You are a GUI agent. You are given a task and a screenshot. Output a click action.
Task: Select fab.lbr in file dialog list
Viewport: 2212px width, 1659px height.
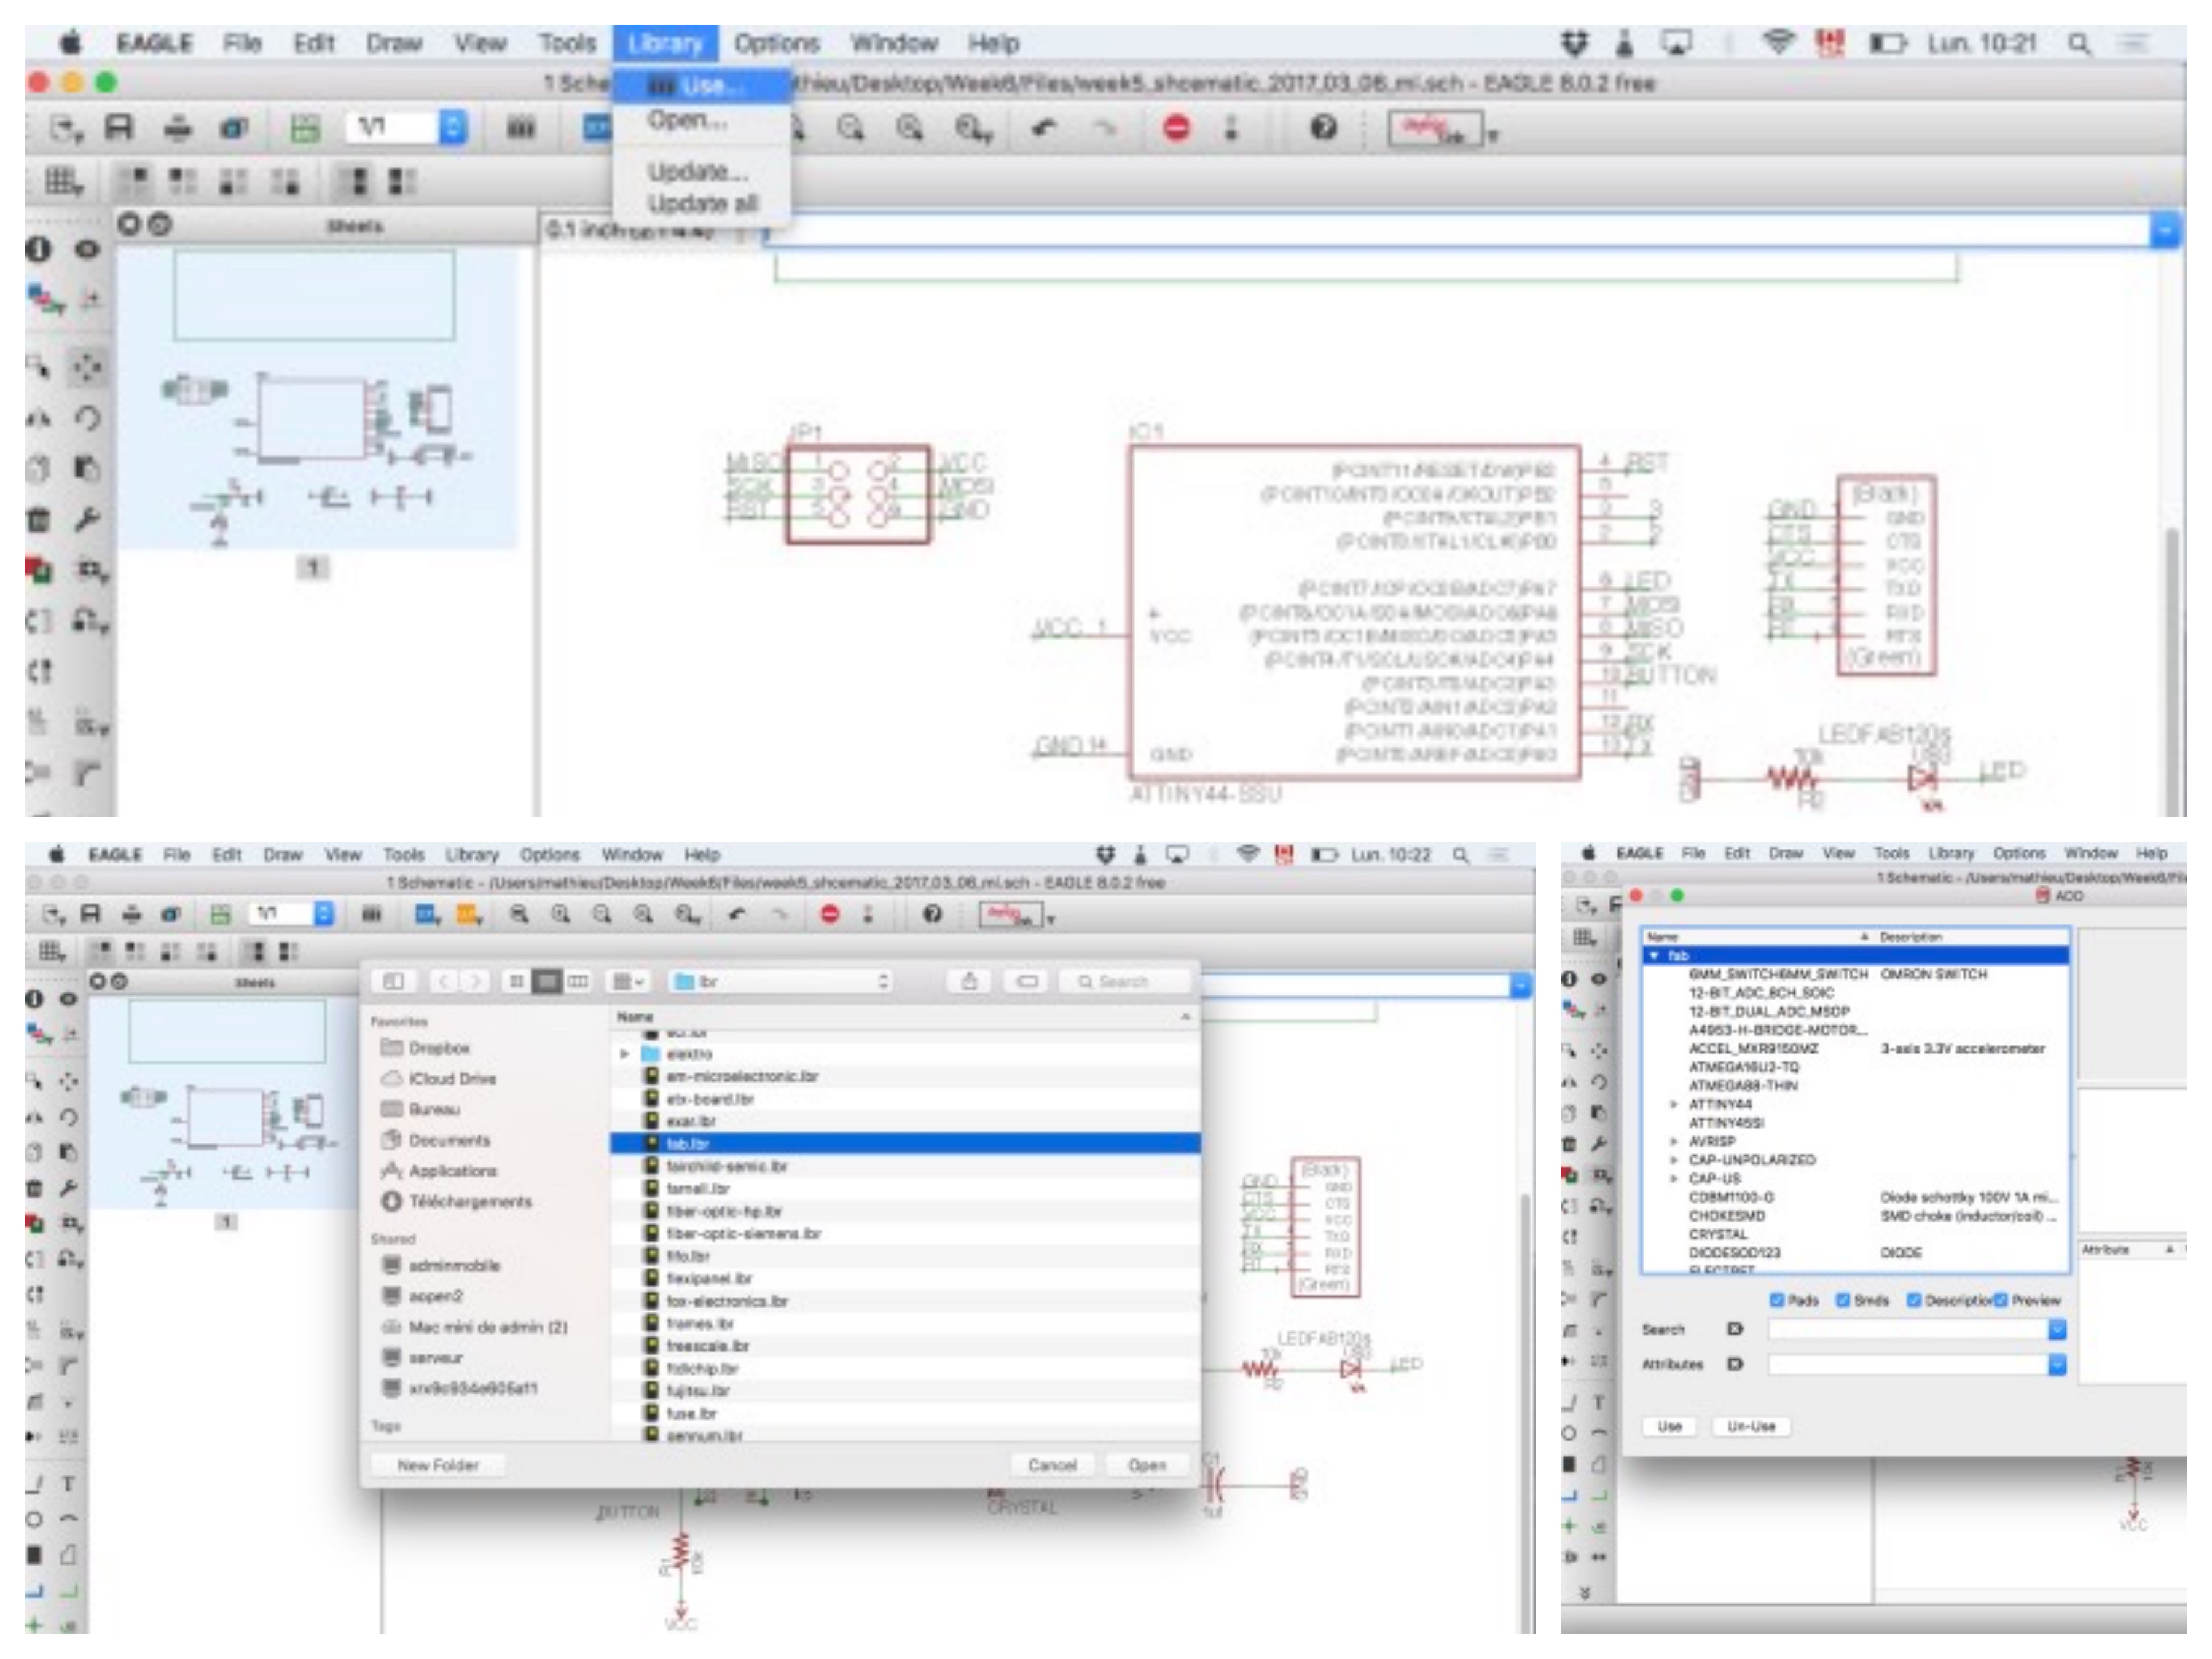[x=905, y=1143]
